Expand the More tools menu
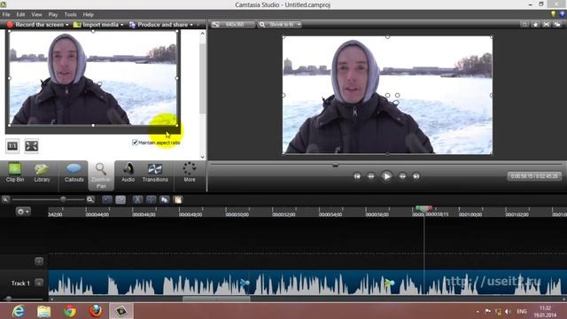Image resolution: width=567 pixels, height=319 pixels. pyautogui.click(x=189, y=173)
